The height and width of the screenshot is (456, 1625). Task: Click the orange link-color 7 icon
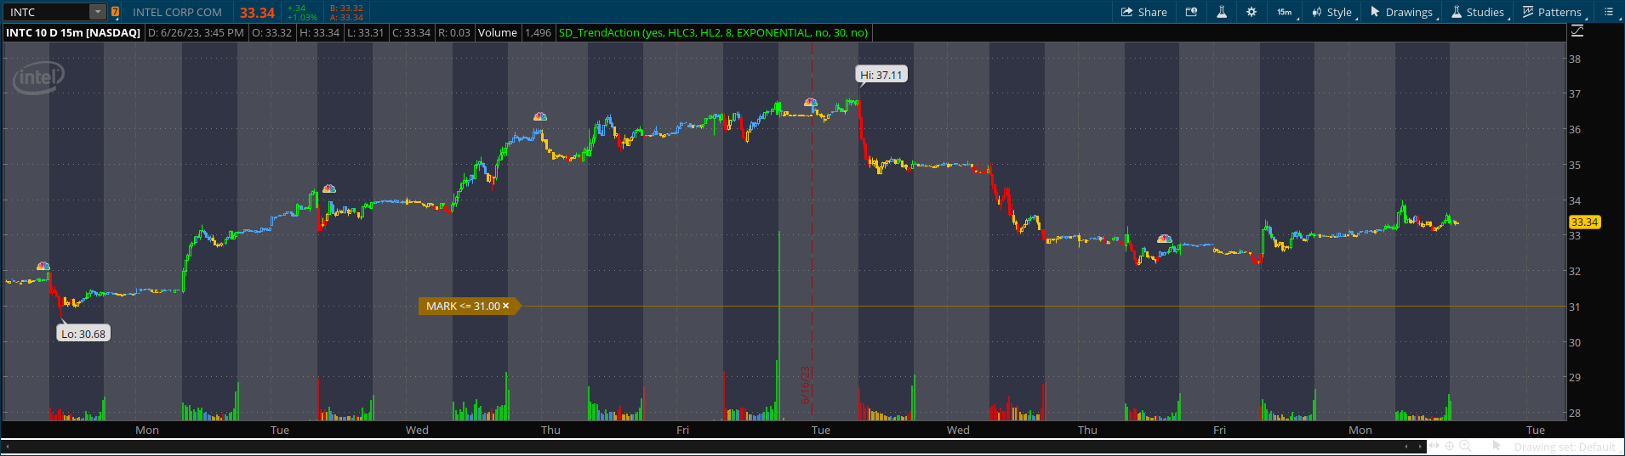click(x=115, y=12)
